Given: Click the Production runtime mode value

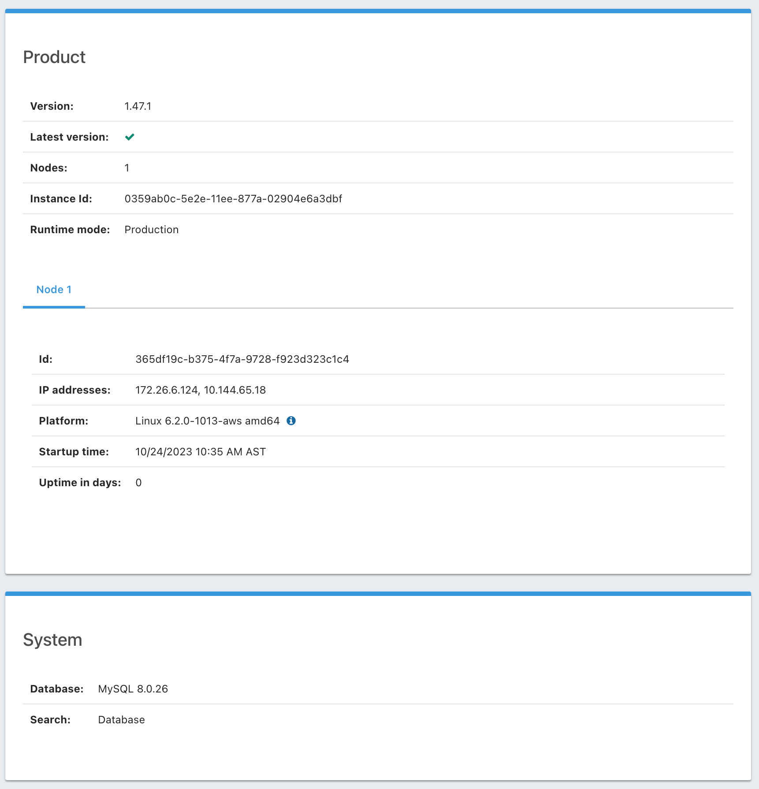Looking at the screenshot, I should coord(151,230).
